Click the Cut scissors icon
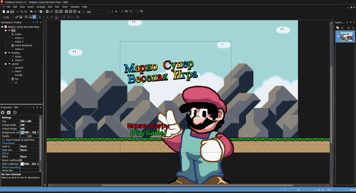Image resolution: width=356 pixels, height=193 pixels. click(x=17, y=11)
